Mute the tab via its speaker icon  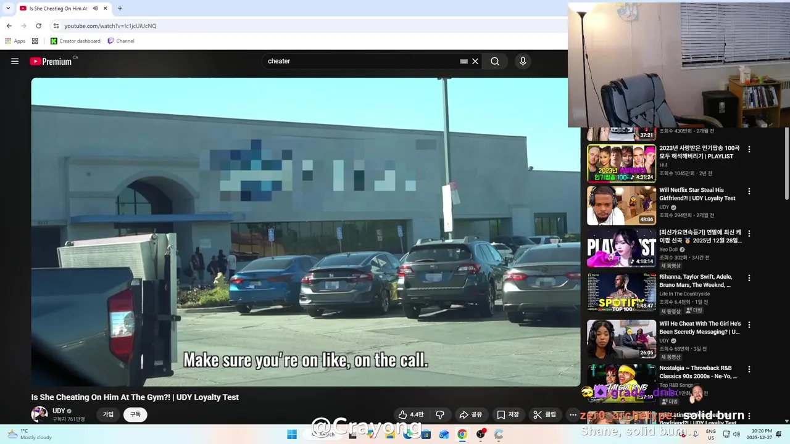click(x=96, y=9)
